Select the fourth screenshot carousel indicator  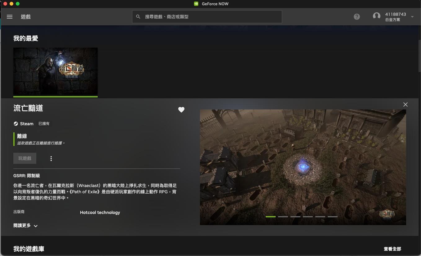[x=308, y=217]
